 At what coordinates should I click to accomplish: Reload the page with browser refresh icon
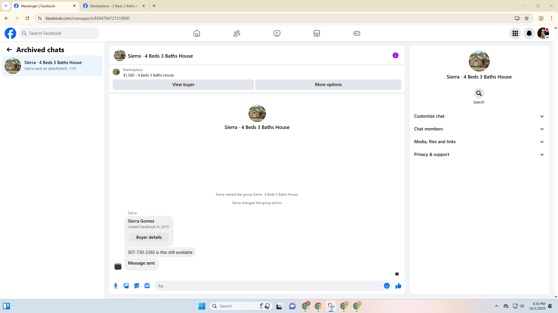tap(27, 18)
